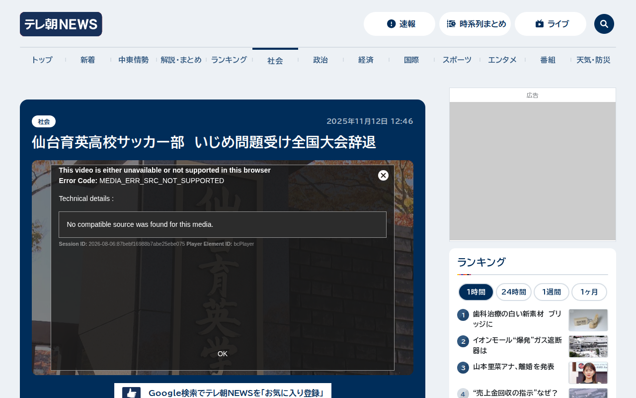Screen dimensions: 636x398
Task: Select the 1週間 ranking filter
Action: pos(552,292)
